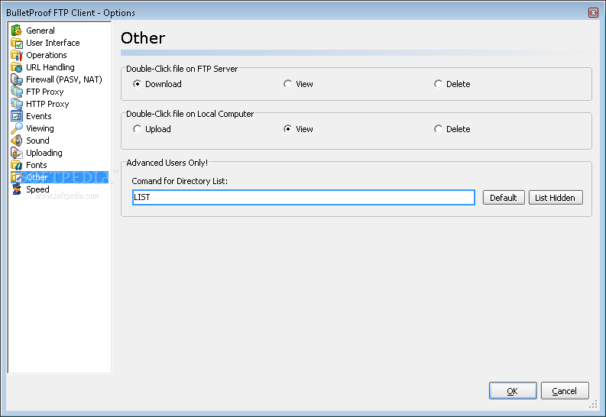The height and width of the screenshot is (417, 606).
Task: Click the Default button
Action: point(504,198)
